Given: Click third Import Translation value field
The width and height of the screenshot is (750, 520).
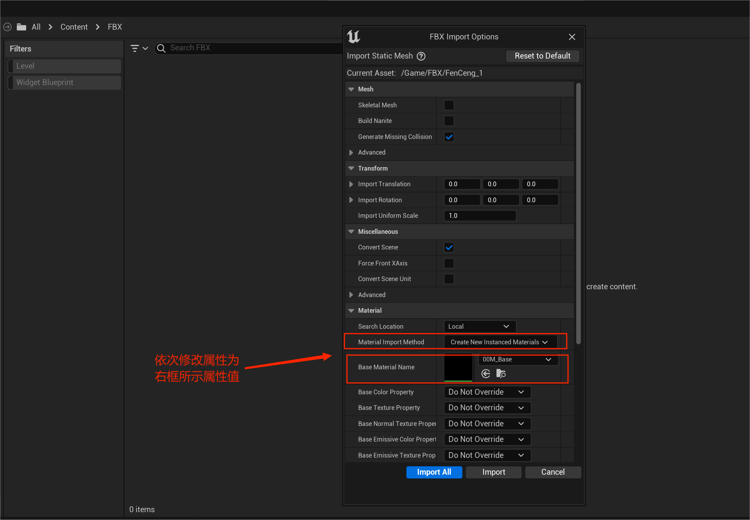Looking at the screenshot, I should (540, 184).
